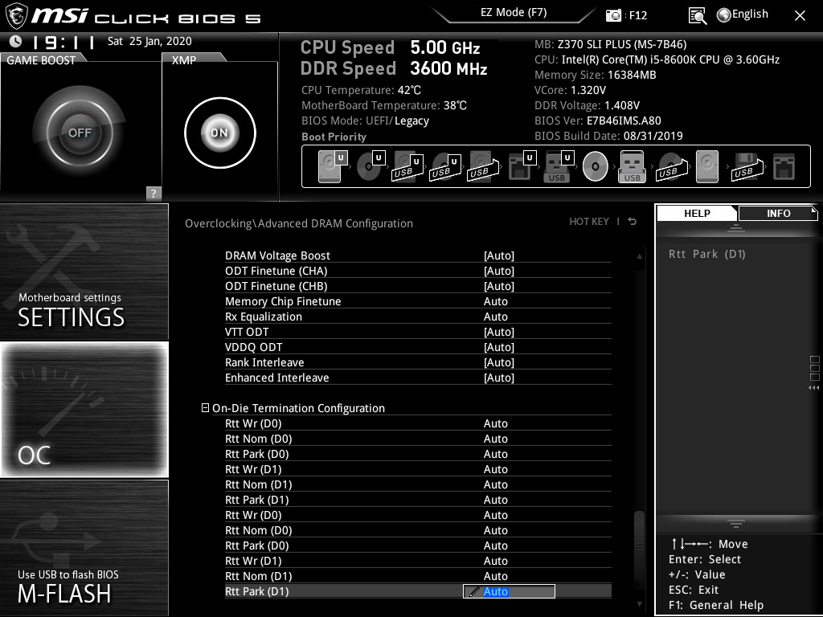The width and height of the screenshot is (823, 617).
Task: Select the VTT ODT label
Action: 247,332
